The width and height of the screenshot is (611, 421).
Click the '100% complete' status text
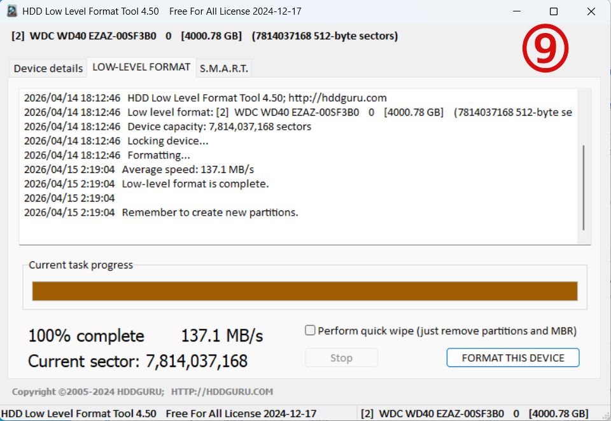point(86,336)
